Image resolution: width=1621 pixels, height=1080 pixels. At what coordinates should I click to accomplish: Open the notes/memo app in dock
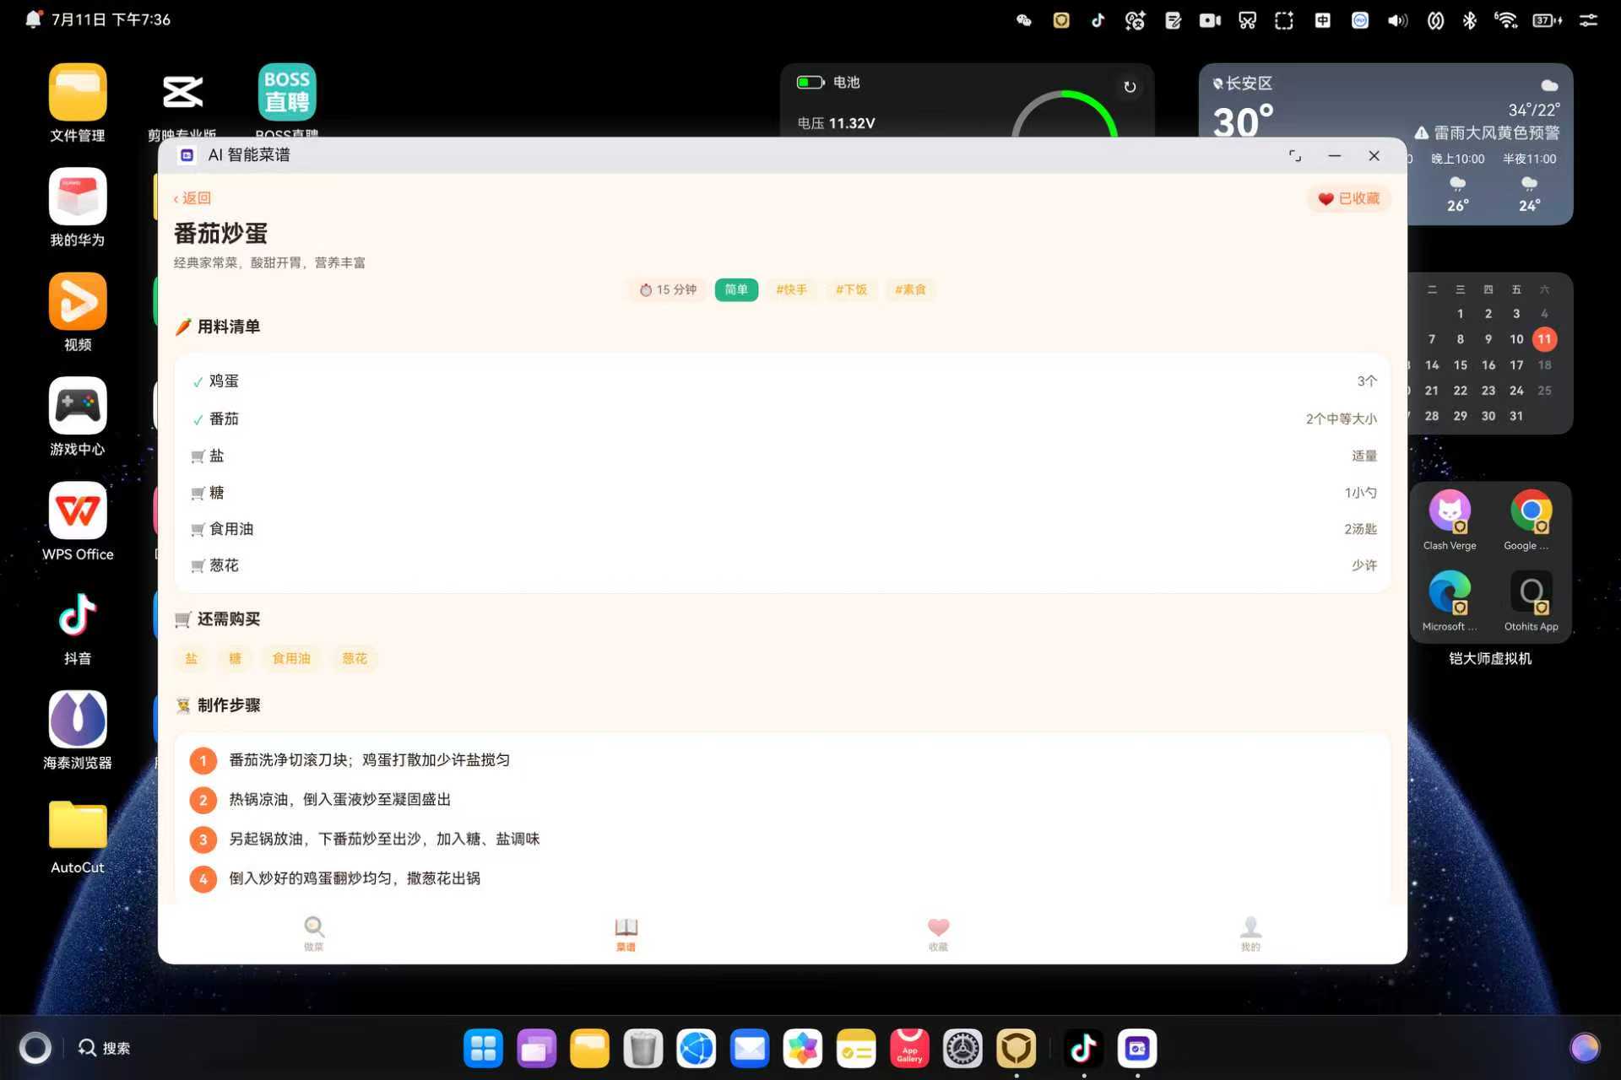pyautogui.click(x=856, y=1049)
